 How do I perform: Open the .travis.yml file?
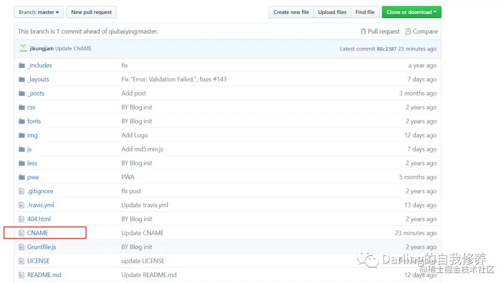(41, 205)
